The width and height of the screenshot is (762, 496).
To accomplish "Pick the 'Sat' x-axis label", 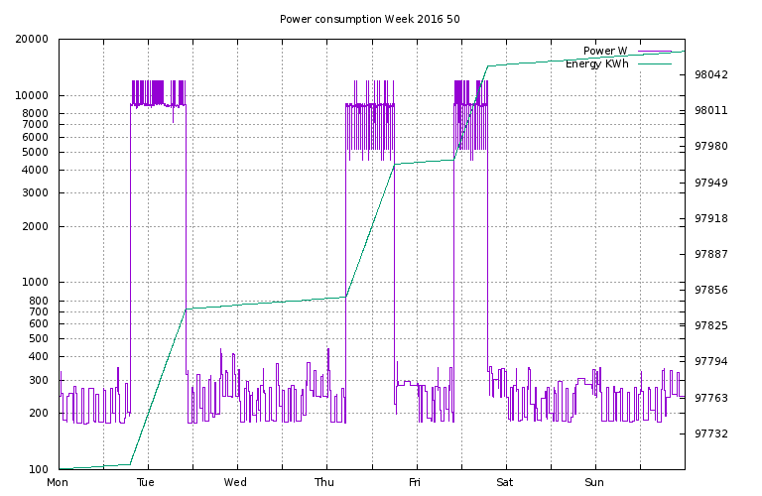I will tap(504, 483).
